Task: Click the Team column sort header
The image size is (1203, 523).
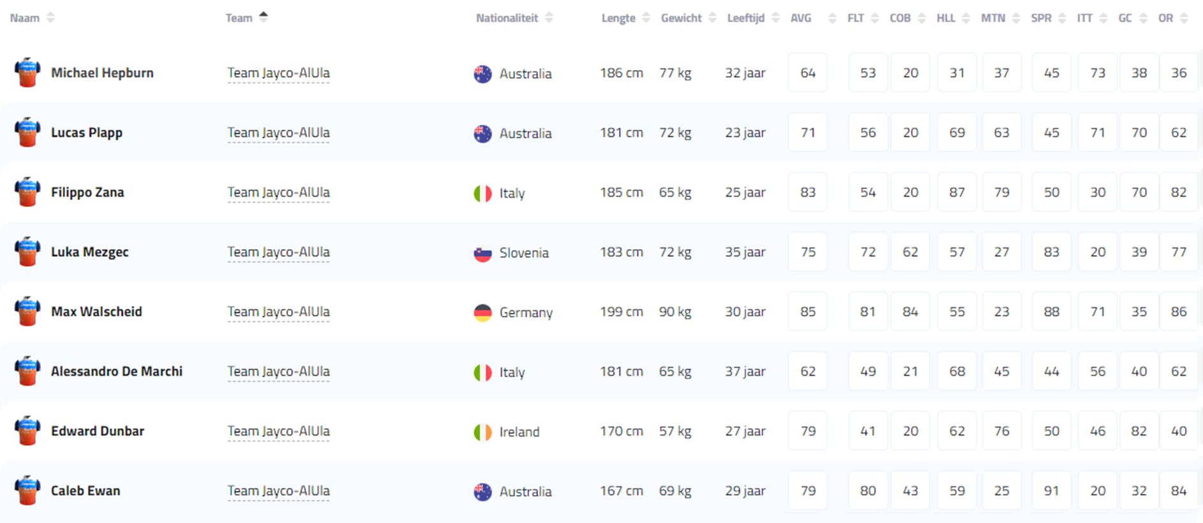Action: click(246, 18)
